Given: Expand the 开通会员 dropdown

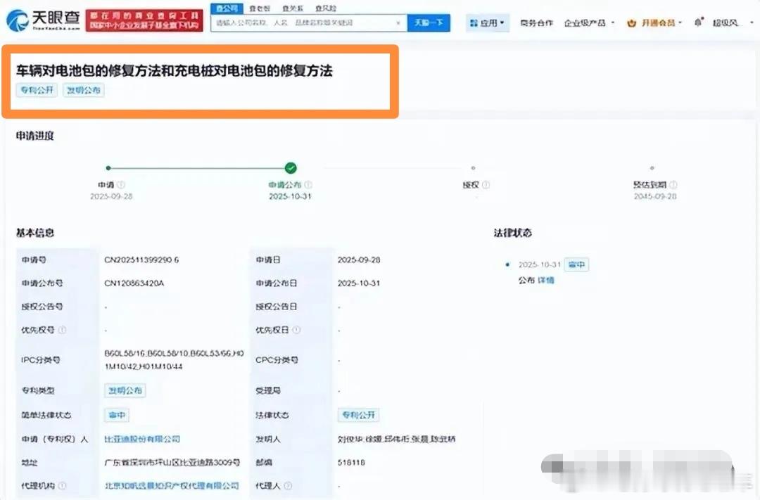Looking at the screenshot, I should (x=661, y=23).
